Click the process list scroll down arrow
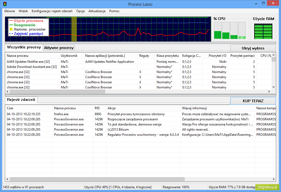The image size is (281, 192). point(273,87)
